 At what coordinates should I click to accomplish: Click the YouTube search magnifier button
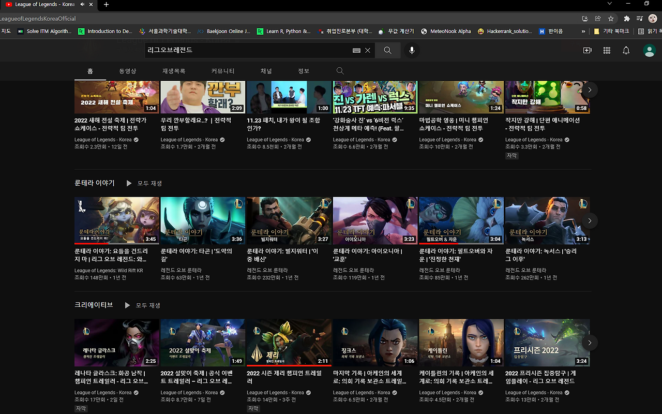(x=387, y=50)
